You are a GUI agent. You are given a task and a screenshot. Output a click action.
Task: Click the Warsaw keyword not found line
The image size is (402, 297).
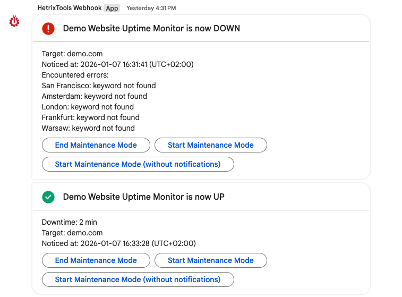88,128
